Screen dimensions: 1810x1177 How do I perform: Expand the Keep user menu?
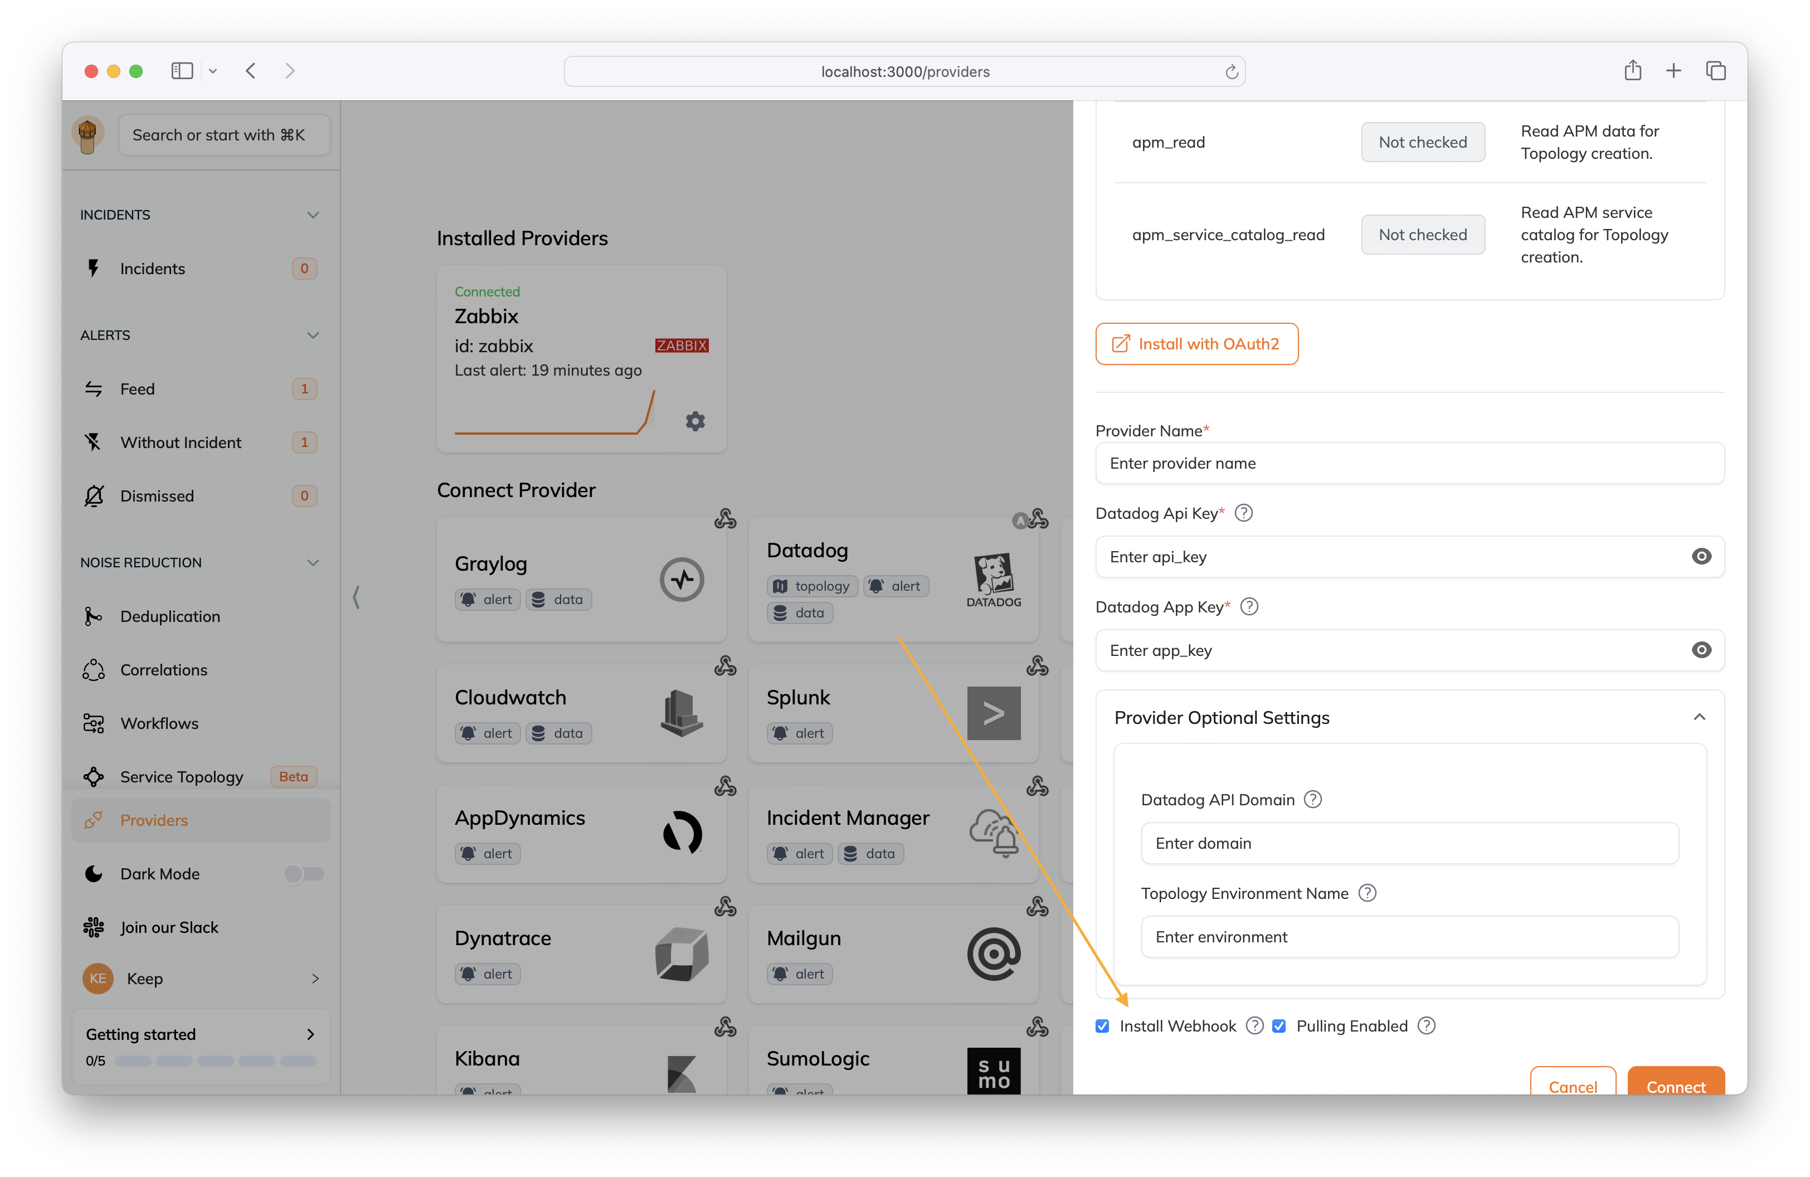point(315,979)
